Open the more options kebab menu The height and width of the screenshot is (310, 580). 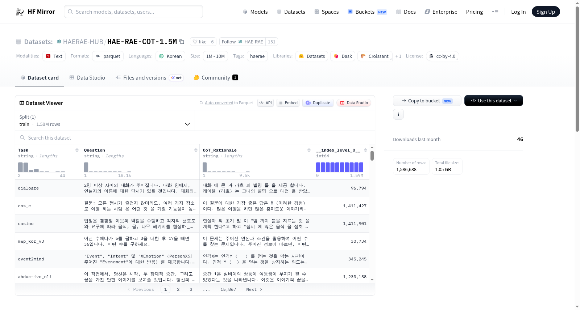pyautogui.click(x=398, y=114)
